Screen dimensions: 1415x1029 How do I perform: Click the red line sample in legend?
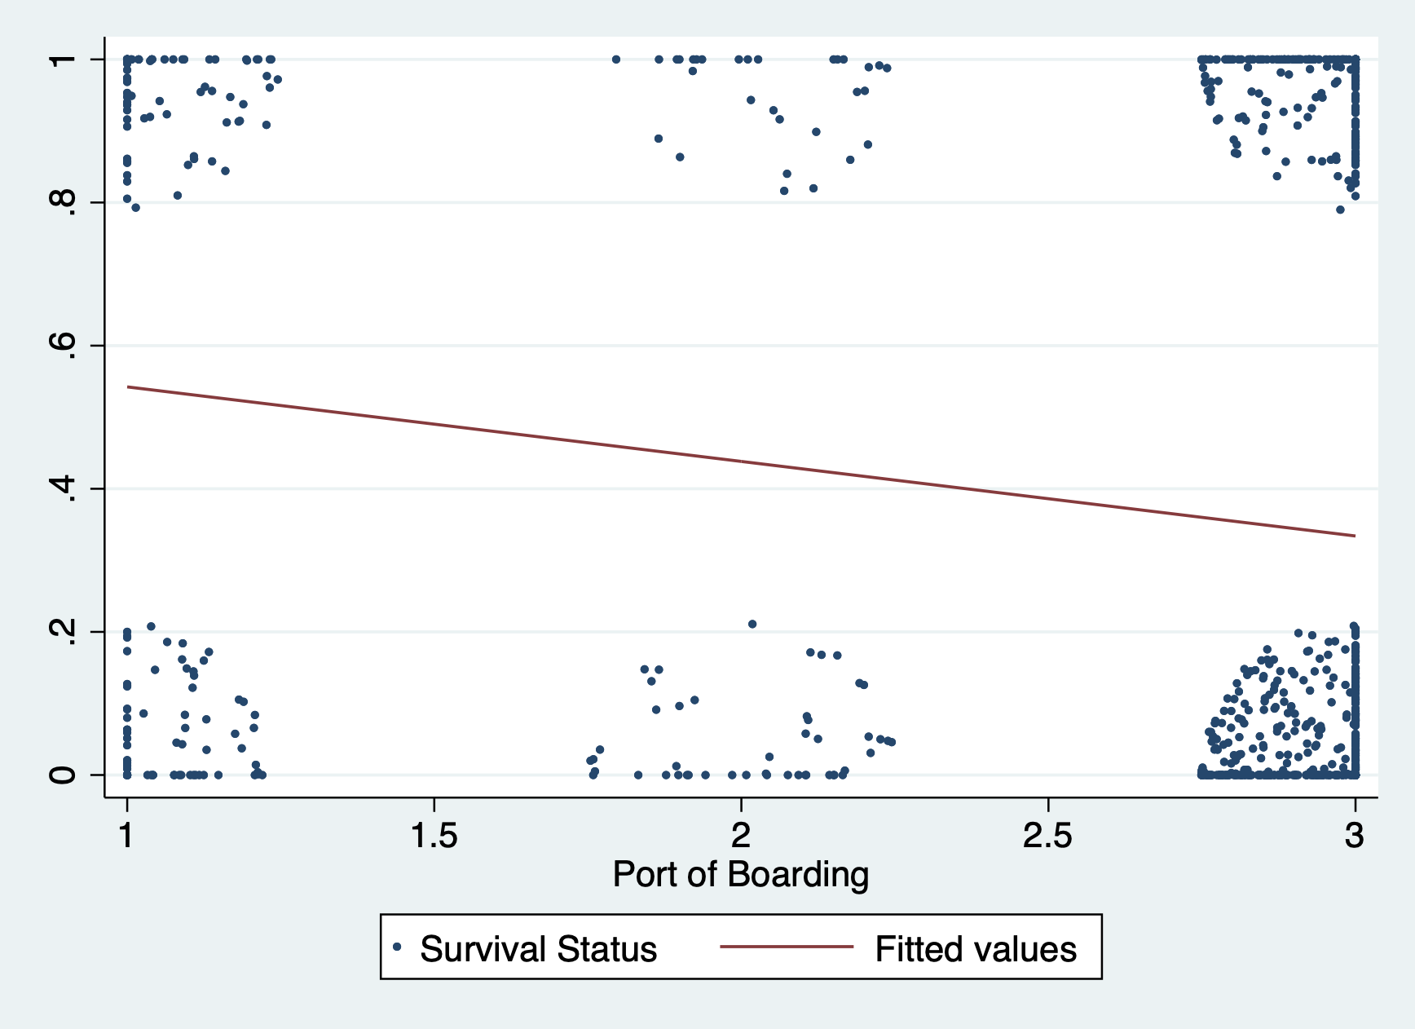tap(786, 947)
